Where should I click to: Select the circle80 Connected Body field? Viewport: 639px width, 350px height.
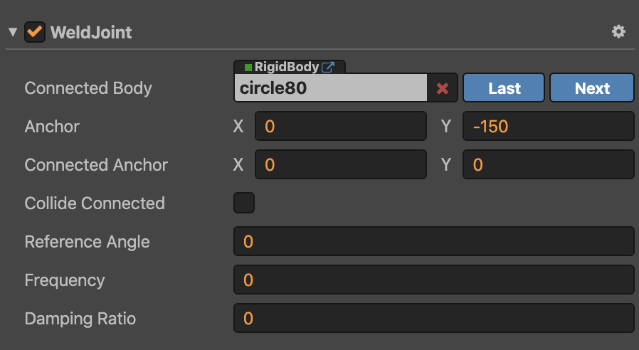click(x=331, y=89)
